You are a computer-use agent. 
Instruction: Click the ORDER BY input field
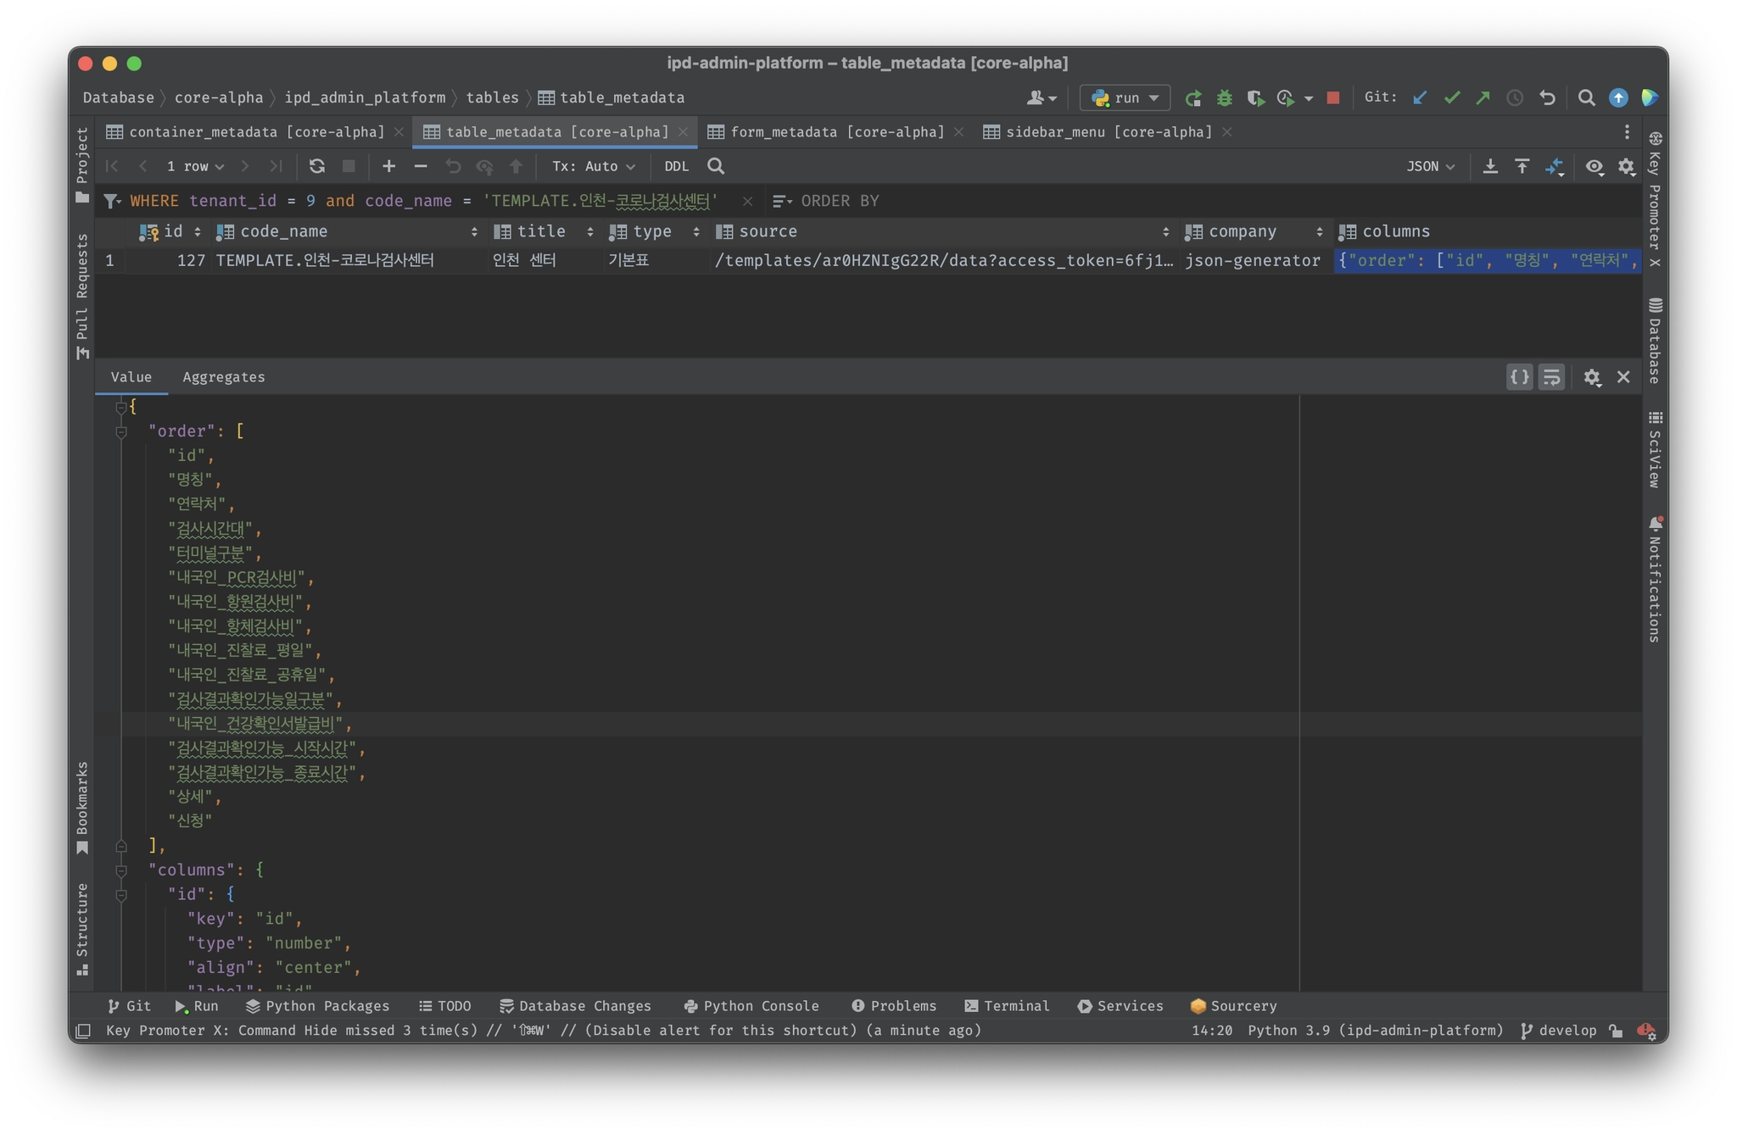point(840,201)
